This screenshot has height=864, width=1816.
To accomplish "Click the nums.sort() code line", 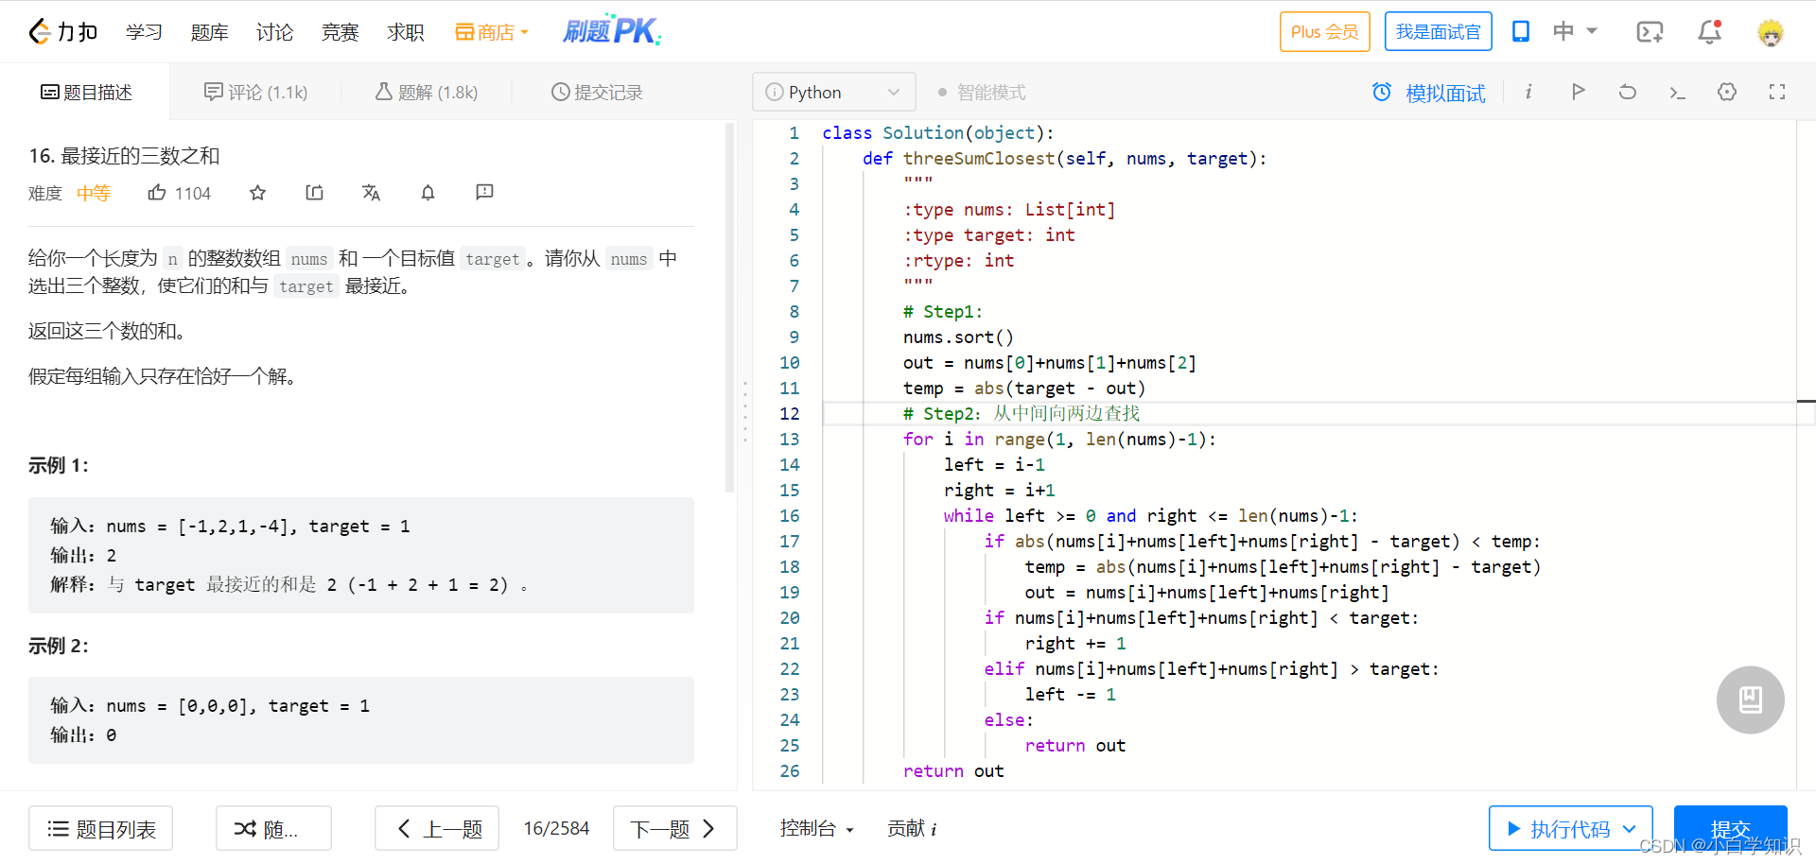I will click(957, 337).
